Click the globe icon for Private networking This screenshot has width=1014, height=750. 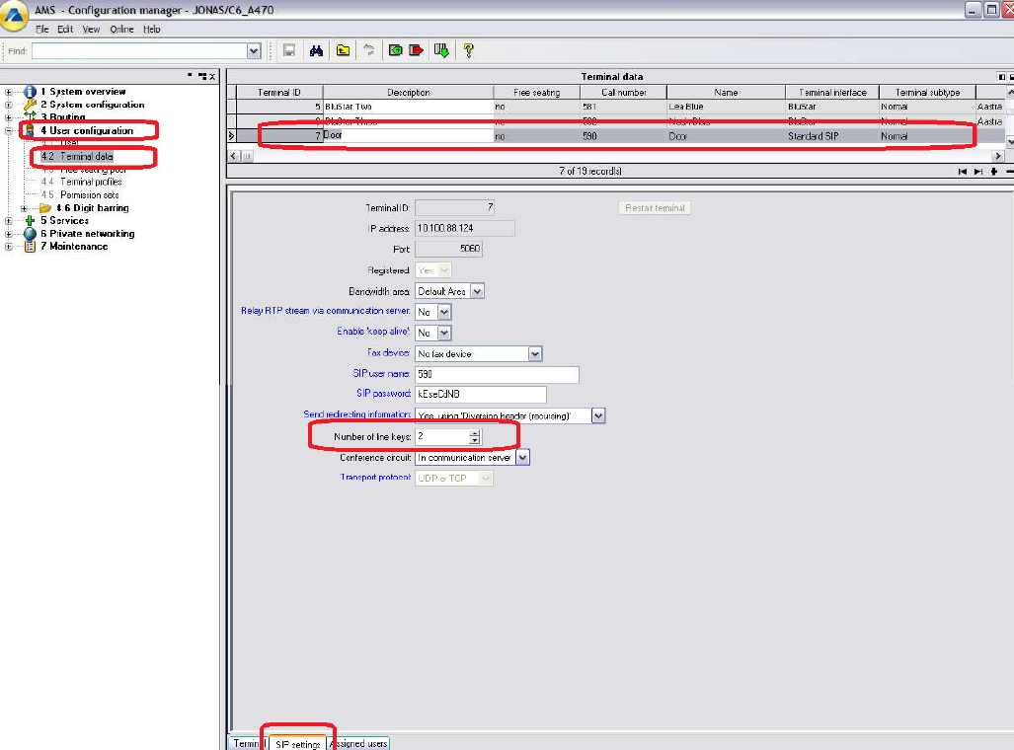pos(30,234)
